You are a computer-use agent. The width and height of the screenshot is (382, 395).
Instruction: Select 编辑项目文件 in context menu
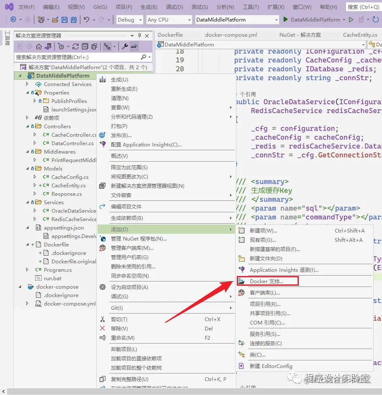click(x=166, y=206)
